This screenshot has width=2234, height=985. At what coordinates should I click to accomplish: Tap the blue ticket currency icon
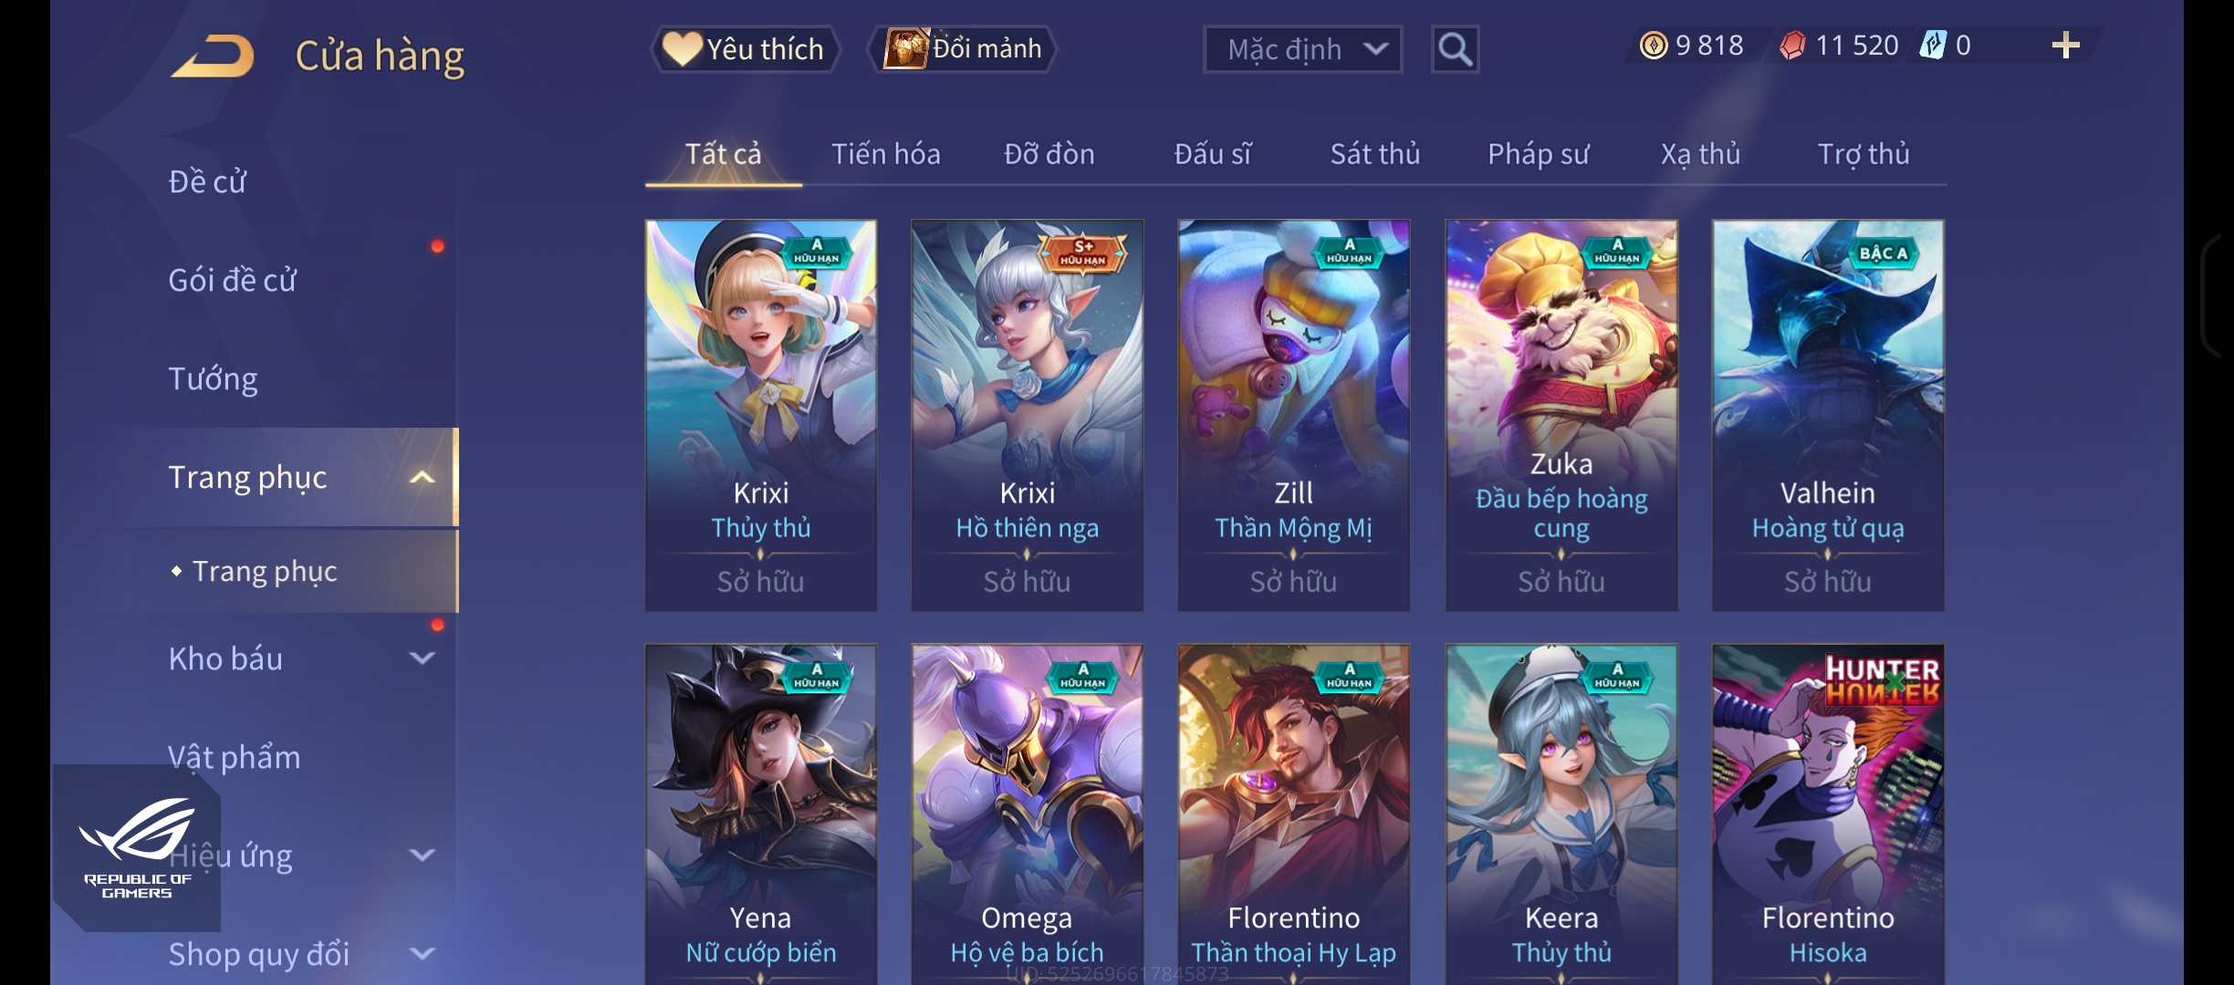[x=1932, y=45]
